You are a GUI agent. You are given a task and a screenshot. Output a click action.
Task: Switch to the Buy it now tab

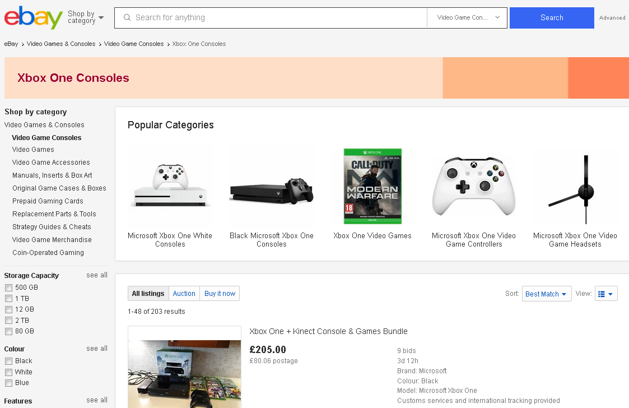pos(220,294)
